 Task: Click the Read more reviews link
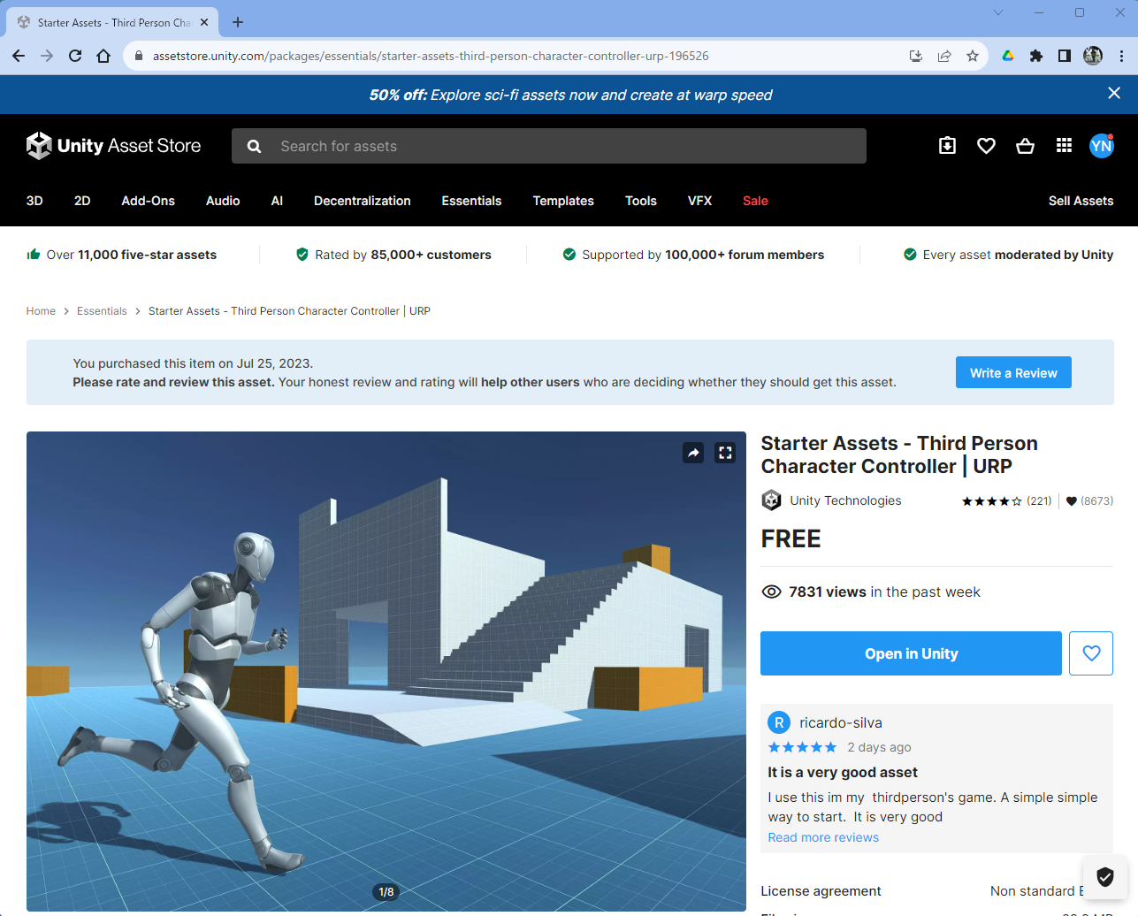[823, 837]
